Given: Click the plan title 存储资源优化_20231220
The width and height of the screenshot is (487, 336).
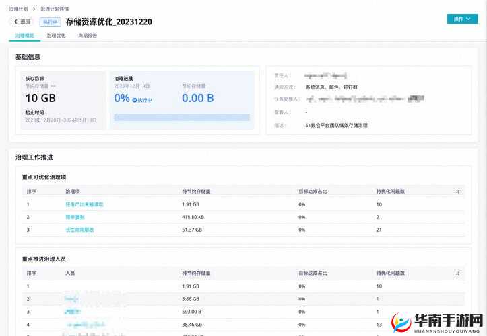Looking at the screenshot, I should (x=108, y=22).
